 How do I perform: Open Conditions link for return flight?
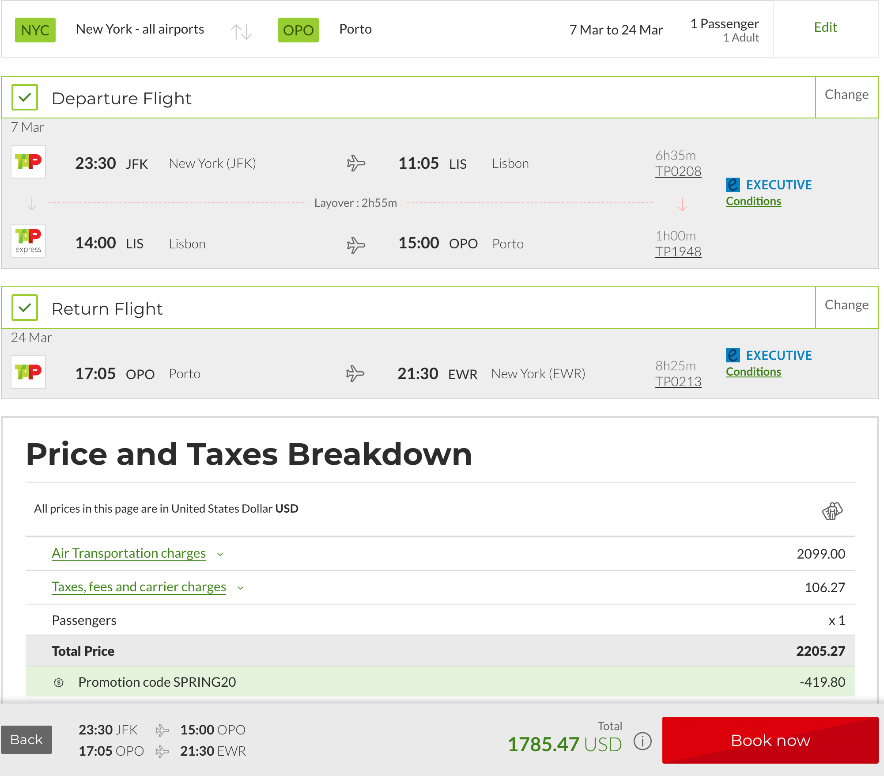pos(753,372)
